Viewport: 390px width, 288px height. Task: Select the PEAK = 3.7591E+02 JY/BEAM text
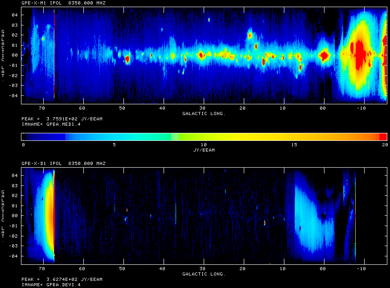point(62,119)
